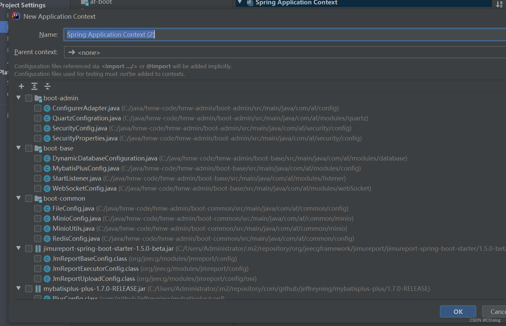The height and width of the screenshot is (326, 506).
Task: Select the MybatisPlusConfig.java checkbox
Action: pyautogui.click(x=38, y=169)
